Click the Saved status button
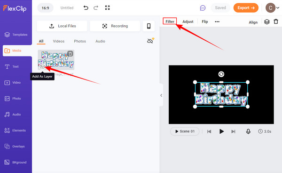Viewport: 282px width, 173px height. point(220,8)
